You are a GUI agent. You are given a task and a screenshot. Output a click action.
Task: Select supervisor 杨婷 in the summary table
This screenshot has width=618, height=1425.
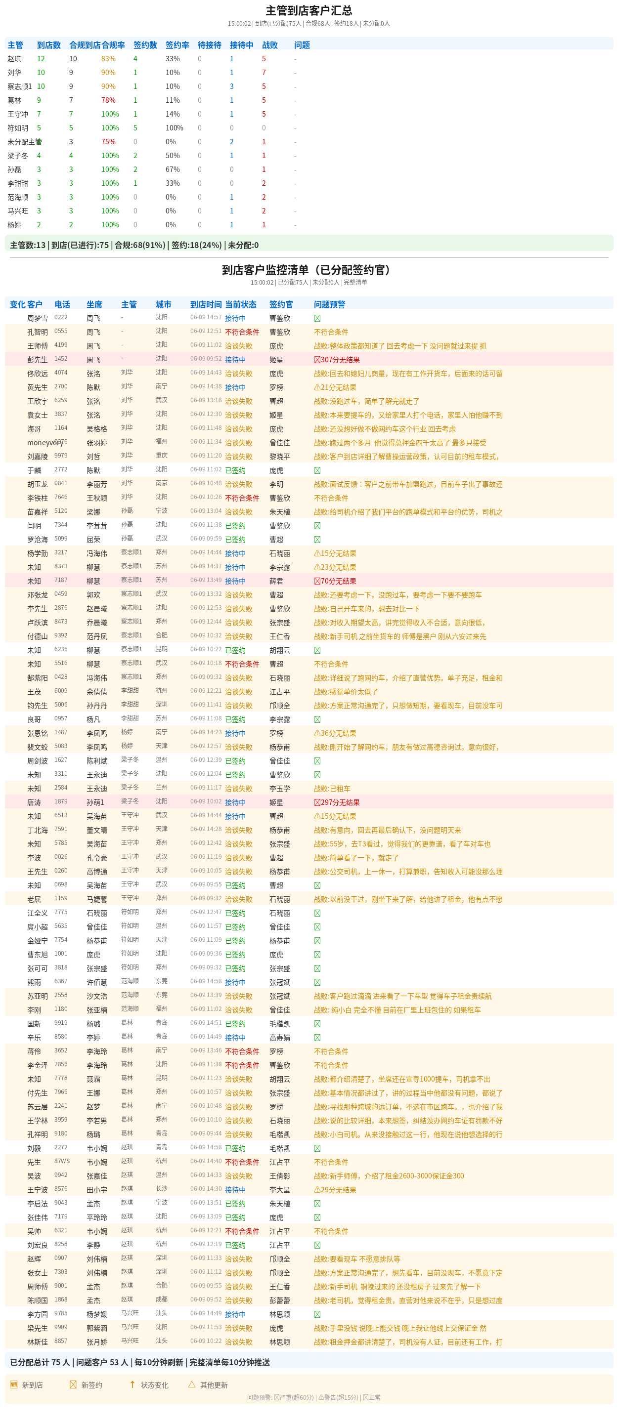[x=14, y=225]
